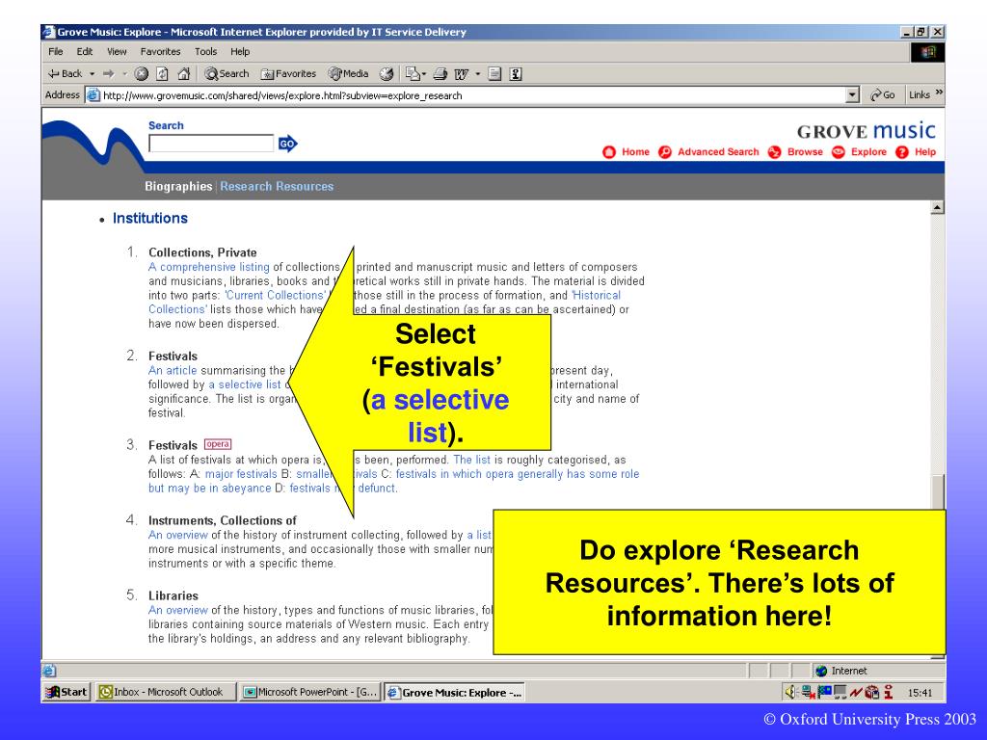
Task: Open the Favorites pane from toolbar
Action: [x=288, y=73]
